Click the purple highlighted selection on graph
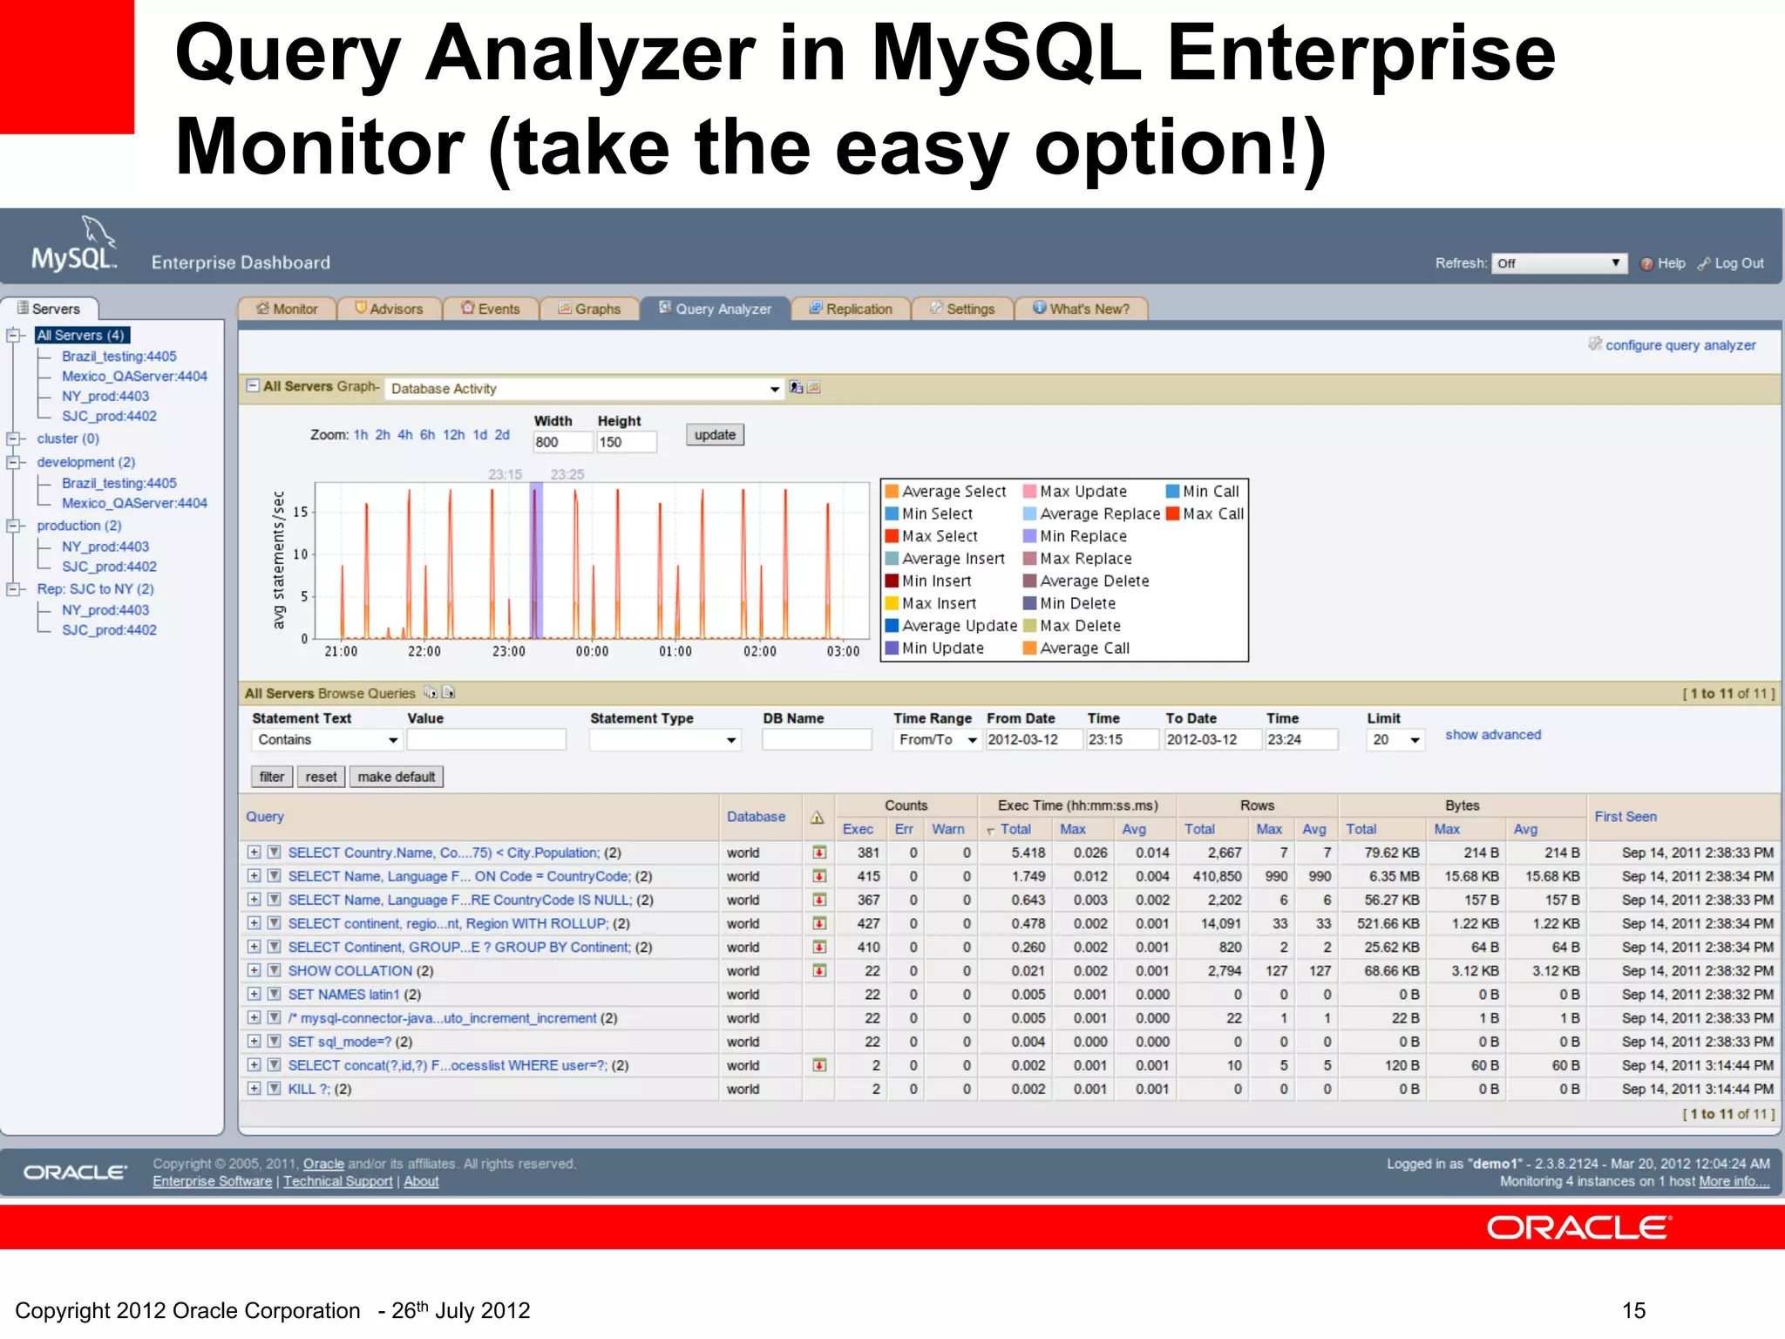The image size is (1785, 1339). tap(536, 561)
